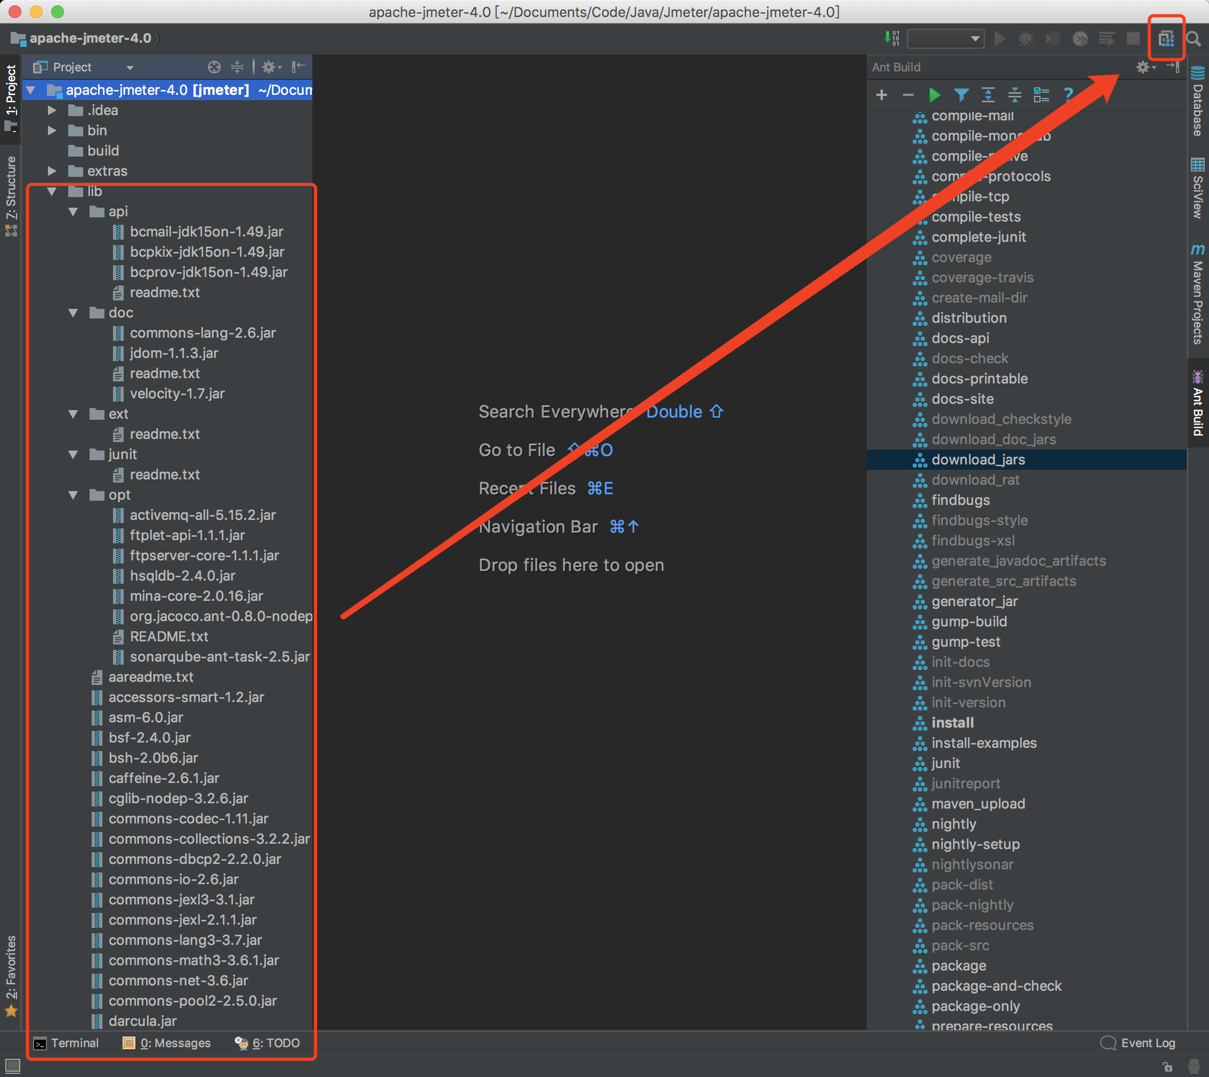Collapse all in Project panel
1209x1077 pixels.
(237, 68)
